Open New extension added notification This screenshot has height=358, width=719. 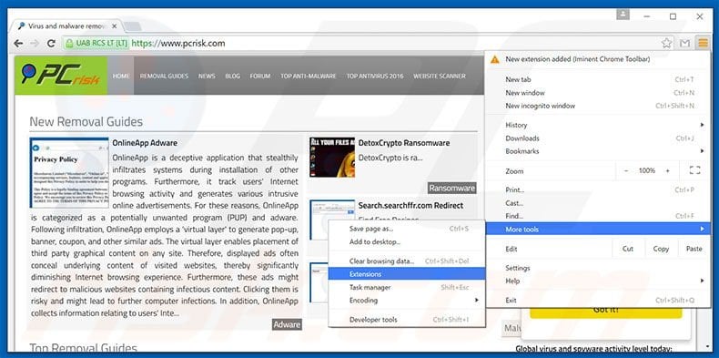tap(597, 59)
